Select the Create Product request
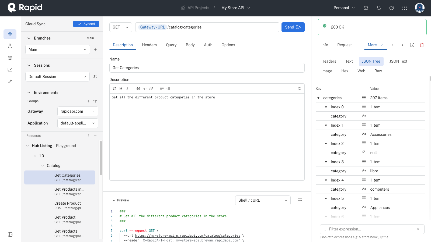 point(60,205)
